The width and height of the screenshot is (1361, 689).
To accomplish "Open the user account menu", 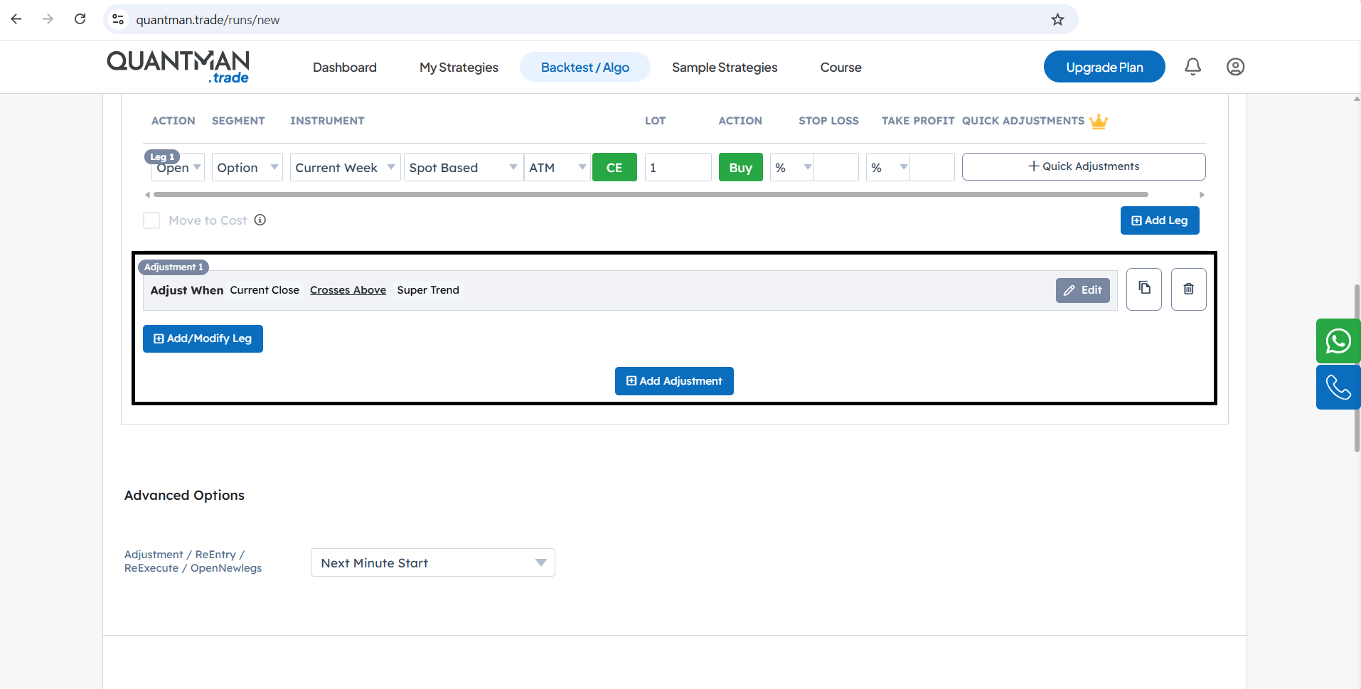I will coord(1235,66).
